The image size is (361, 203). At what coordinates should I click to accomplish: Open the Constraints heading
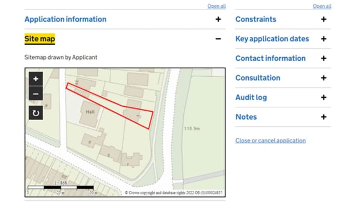[255, 19]
